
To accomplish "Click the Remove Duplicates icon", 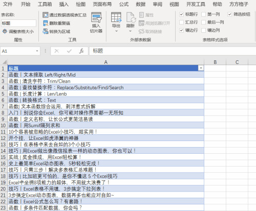I will [x=46, y=23].
